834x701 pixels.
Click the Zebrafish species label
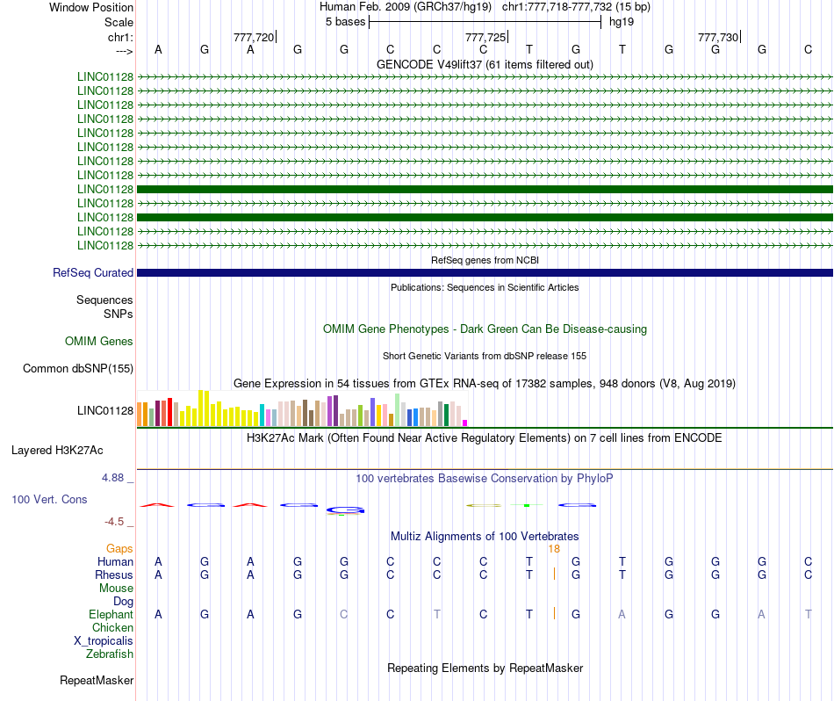(x=110, y=654)
